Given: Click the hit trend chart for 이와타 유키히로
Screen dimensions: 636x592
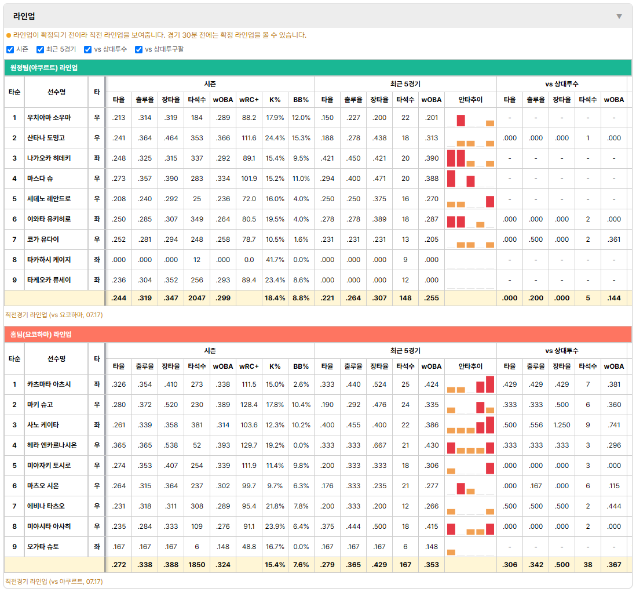Looking at the screenshot, I should [470, 219].
